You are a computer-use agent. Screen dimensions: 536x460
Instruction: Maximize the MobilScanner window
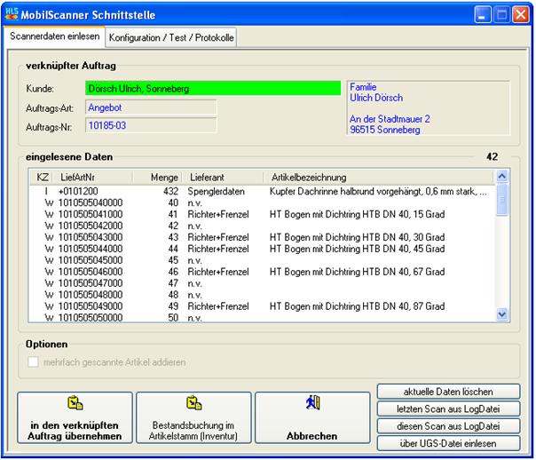point(501,14)
